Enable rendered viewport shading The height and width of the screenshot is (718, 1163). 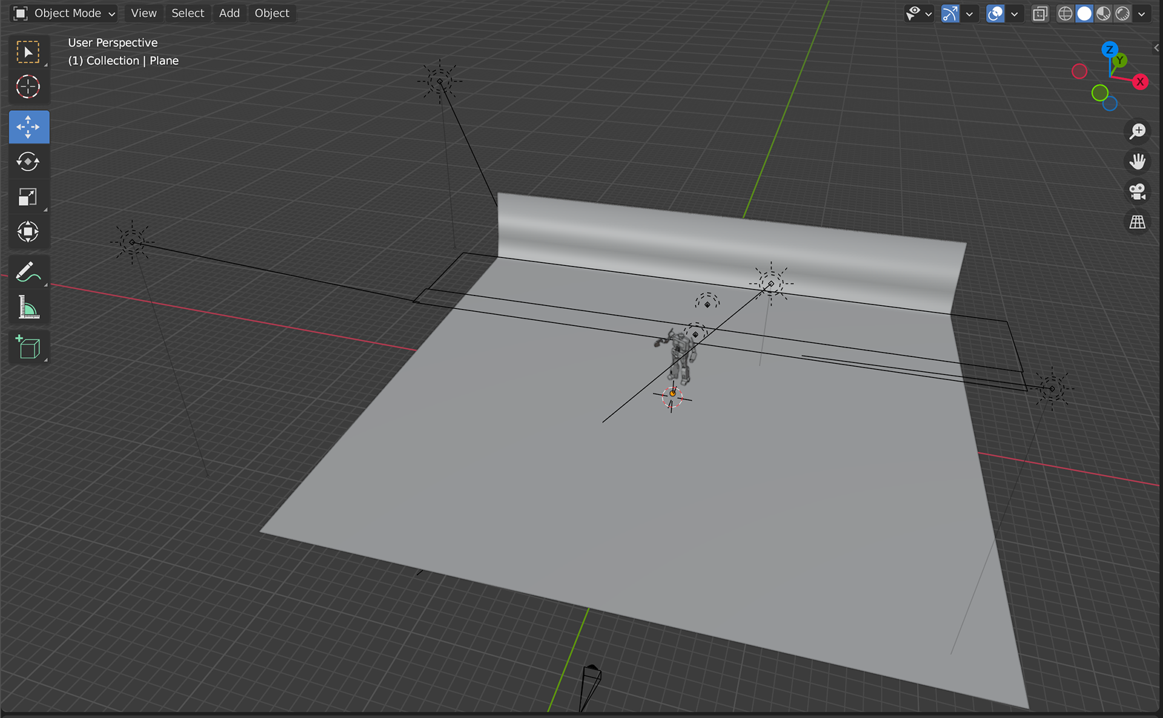[1122, 13]
